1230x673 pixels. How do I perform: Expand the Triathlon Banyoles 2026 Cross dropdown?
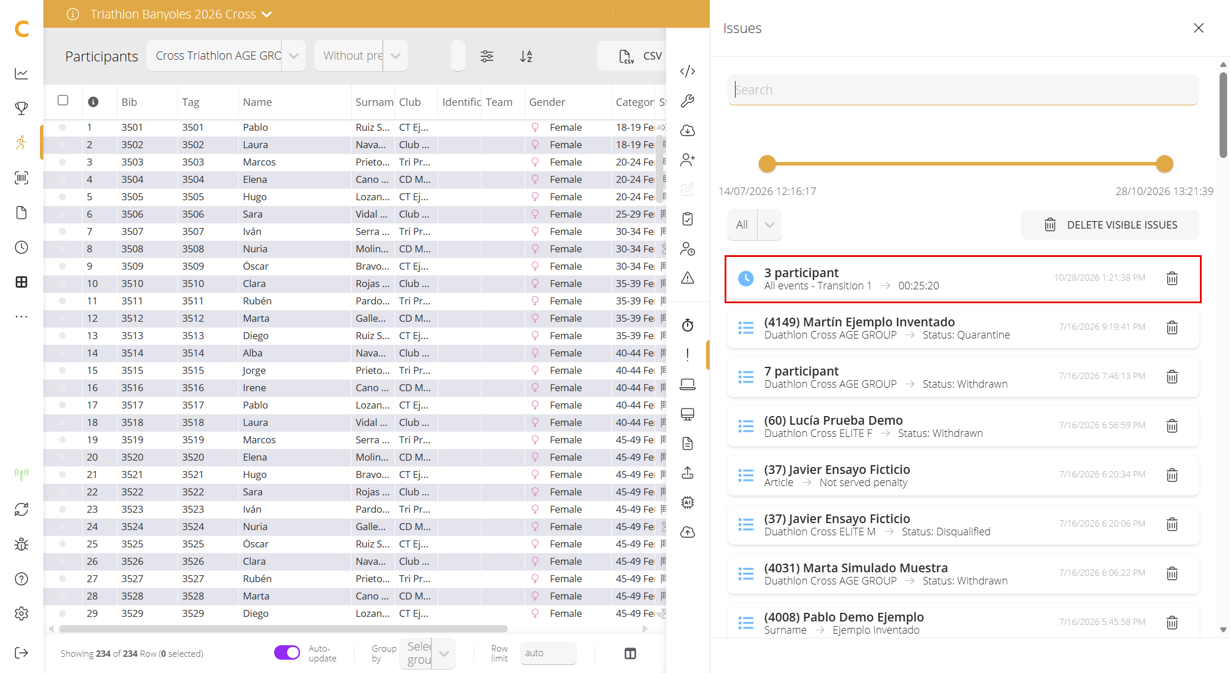tap(267, 14)
